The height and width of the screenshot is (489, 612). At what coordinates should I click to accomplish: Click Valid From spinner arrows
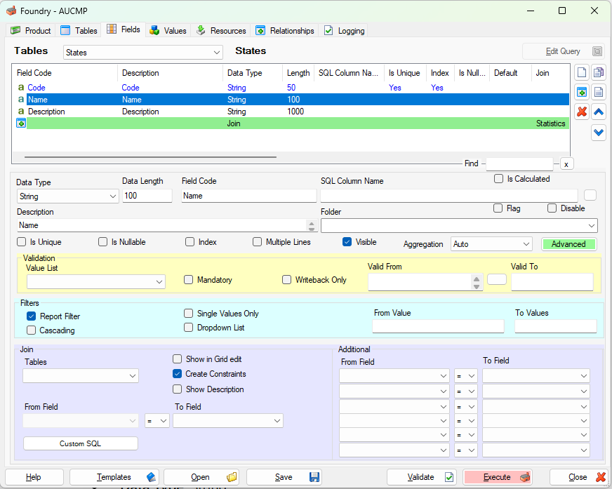tap(476, 283)
